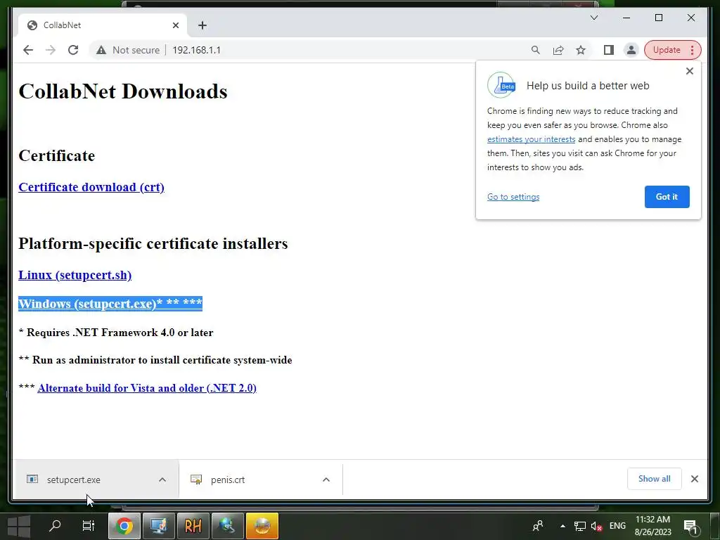Open the estimates your interests link
The height and width of the screenshot is (540, 720).
click(x=532, y=139)
